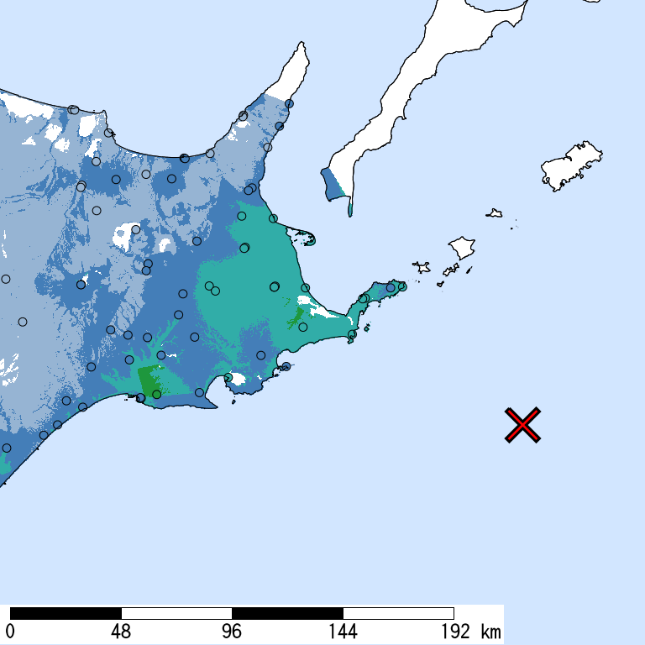Click the "0" scale bar label
The image size is (645, 645).
point(10,632)
